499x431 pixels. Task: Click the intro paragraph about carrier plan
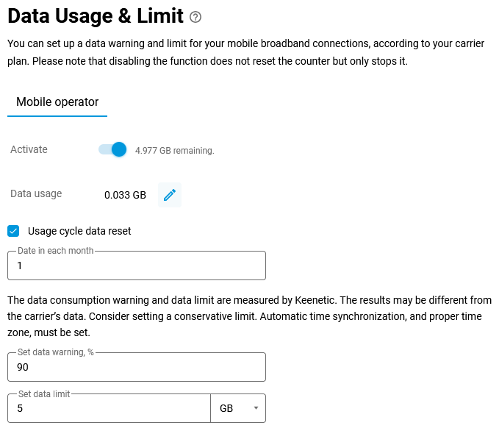(245, 52)
